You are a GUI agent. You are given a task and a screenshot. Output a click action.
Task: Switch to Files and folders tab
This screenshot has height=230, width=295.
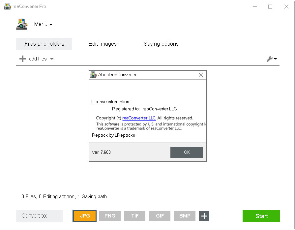point(44,44)
